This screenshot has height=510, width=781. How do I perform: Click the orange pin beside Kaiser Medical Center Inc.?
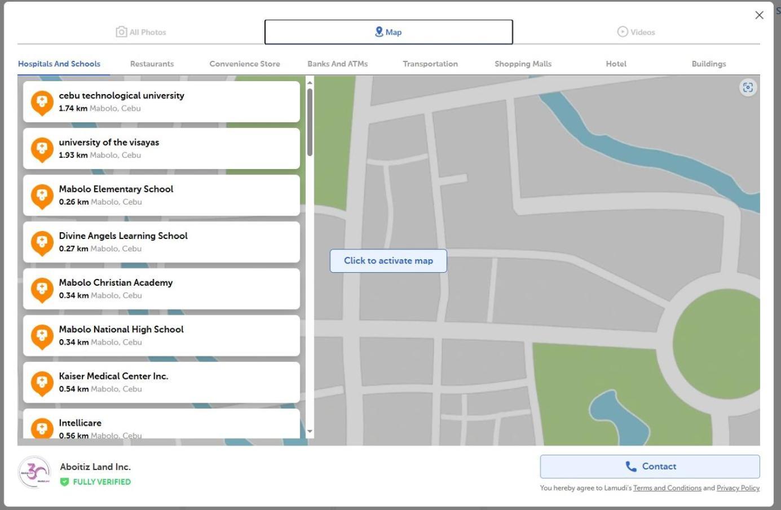pos(42,383)
